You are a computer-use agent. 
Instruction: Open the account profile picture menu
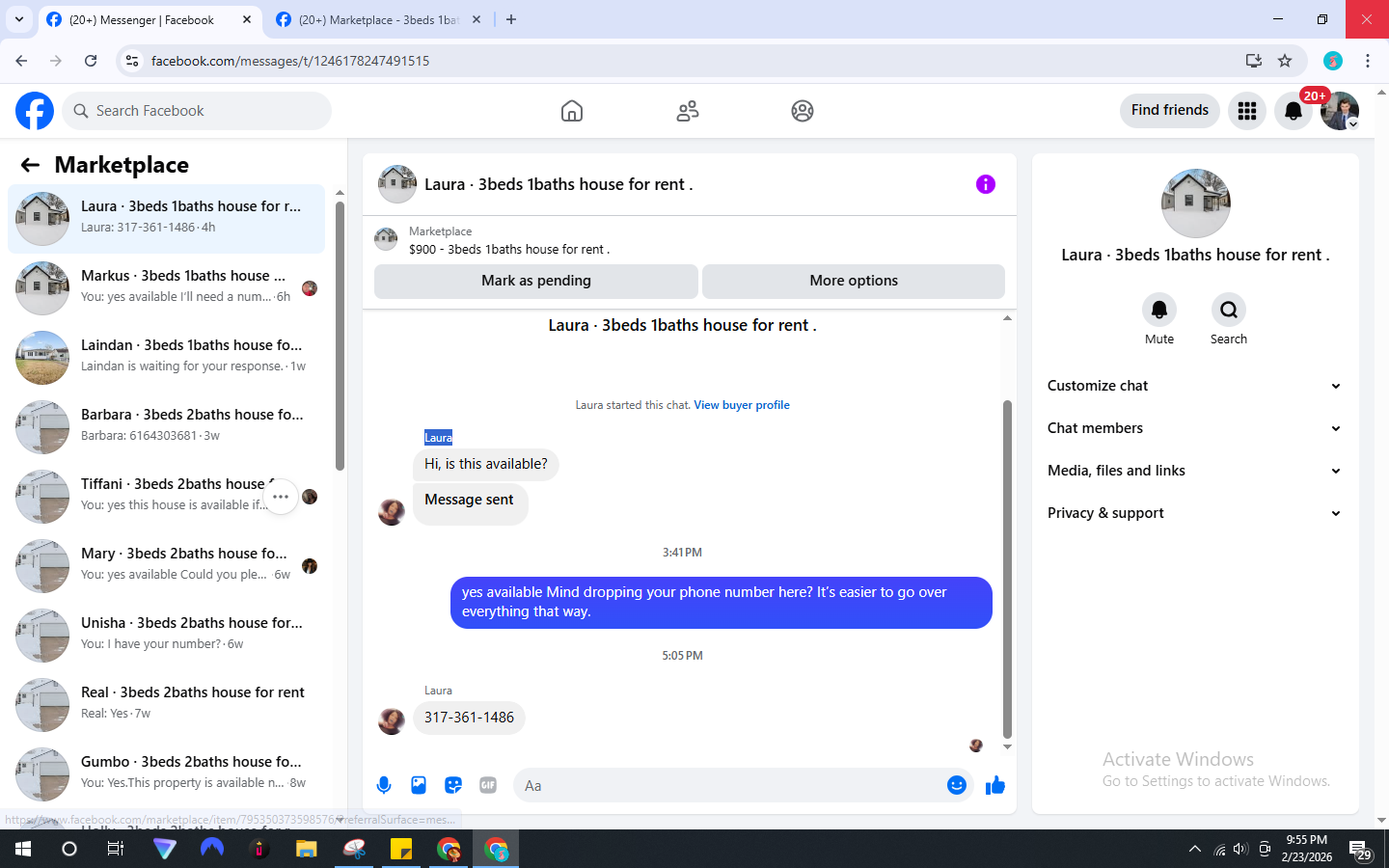coord(1340,111)
